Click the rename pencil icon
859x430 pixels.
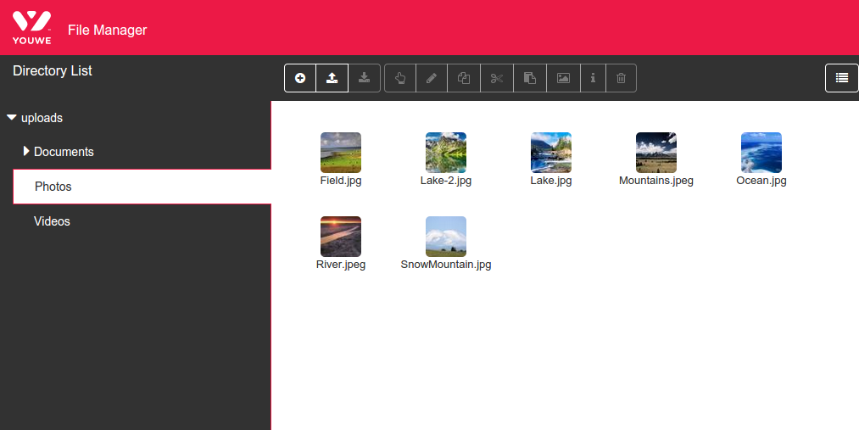tap(432, 78)
